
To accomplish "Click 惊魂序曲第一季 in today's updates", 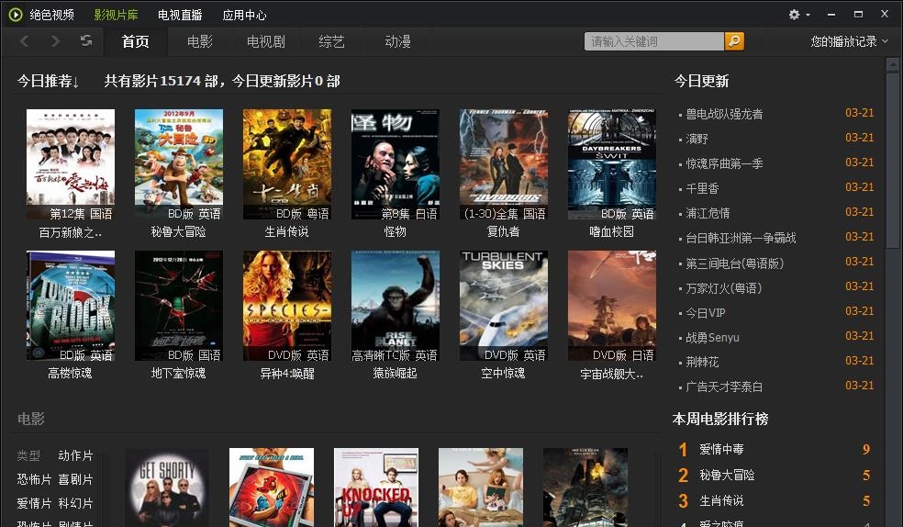I will coord(724,163).
